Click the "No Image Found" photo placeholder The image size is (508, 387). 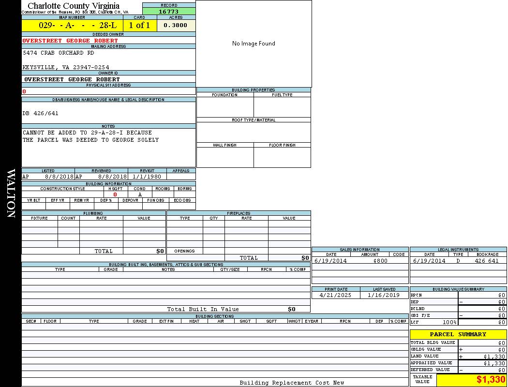[x=254, y=44]
